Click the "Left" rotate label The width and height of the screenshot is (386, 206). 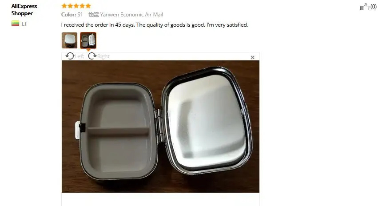[x=80, y=56]
